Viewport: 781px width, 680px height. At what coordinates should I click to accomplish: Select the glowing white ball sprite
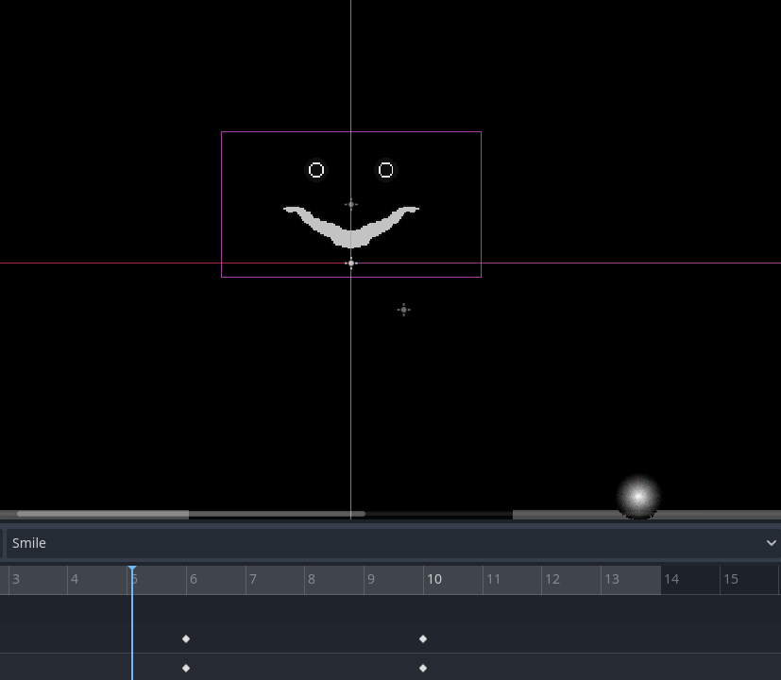coord(638,497)
